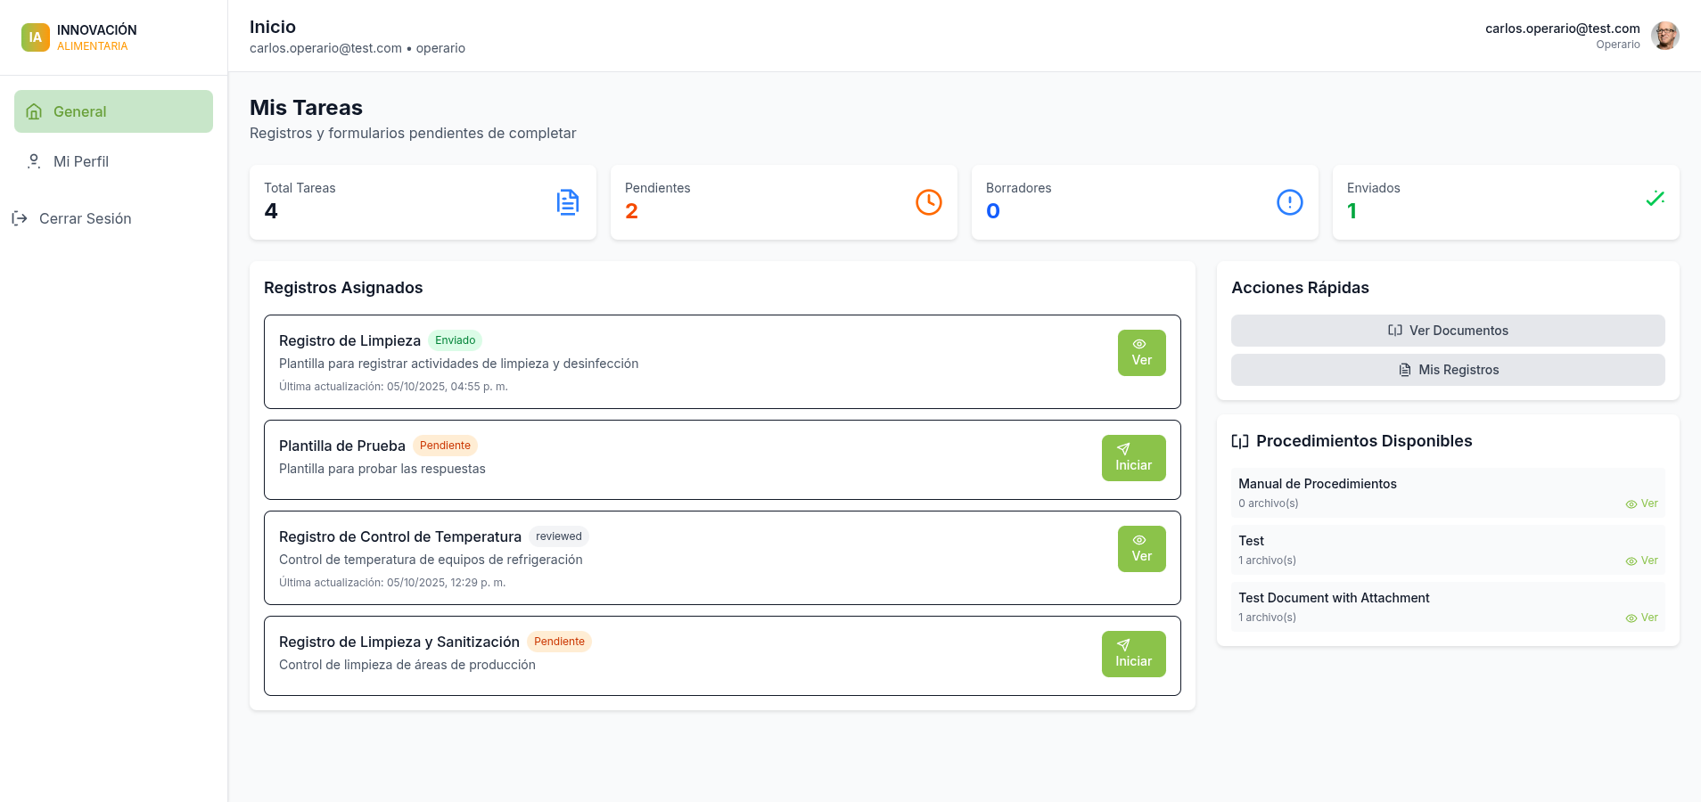The width and height of the screenshot is (1701, 802).
Task: Click the Procedimientos Disponibles book icon
Action: click(1240, 441)
